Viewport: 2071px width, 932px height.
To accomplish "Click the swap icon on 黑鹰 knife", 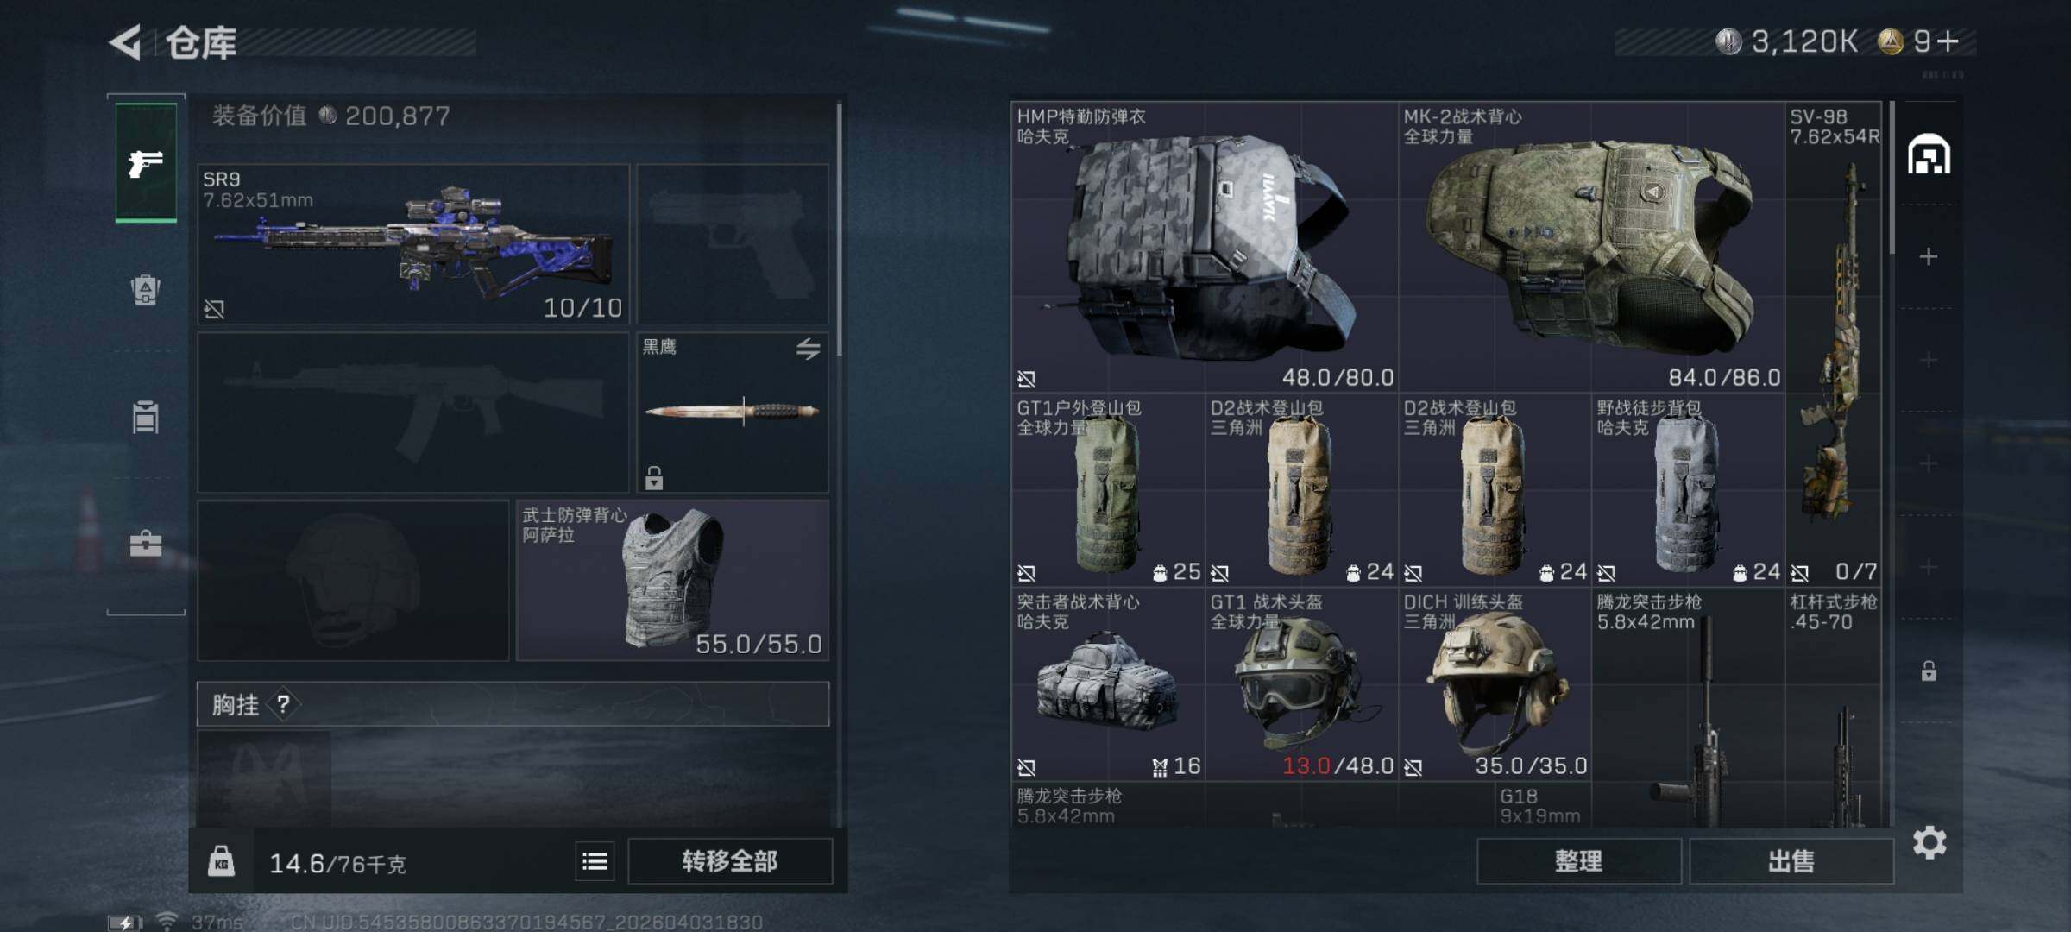I will [808, 349].
